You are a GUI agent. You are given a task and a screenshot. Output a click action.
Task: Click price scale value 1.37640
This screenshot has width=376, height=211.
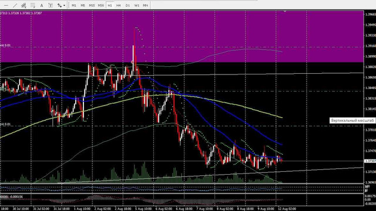click(x=370, y=140)
